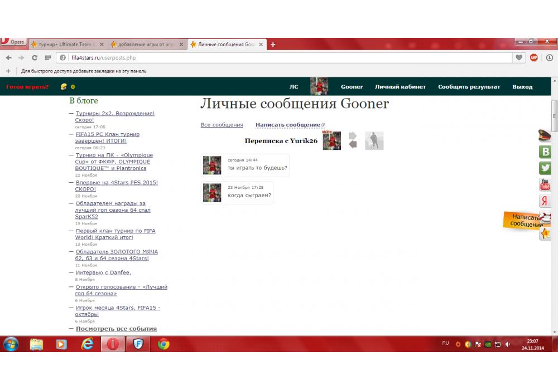Click the police cap icon in sidebar

[x=545, y=135]
